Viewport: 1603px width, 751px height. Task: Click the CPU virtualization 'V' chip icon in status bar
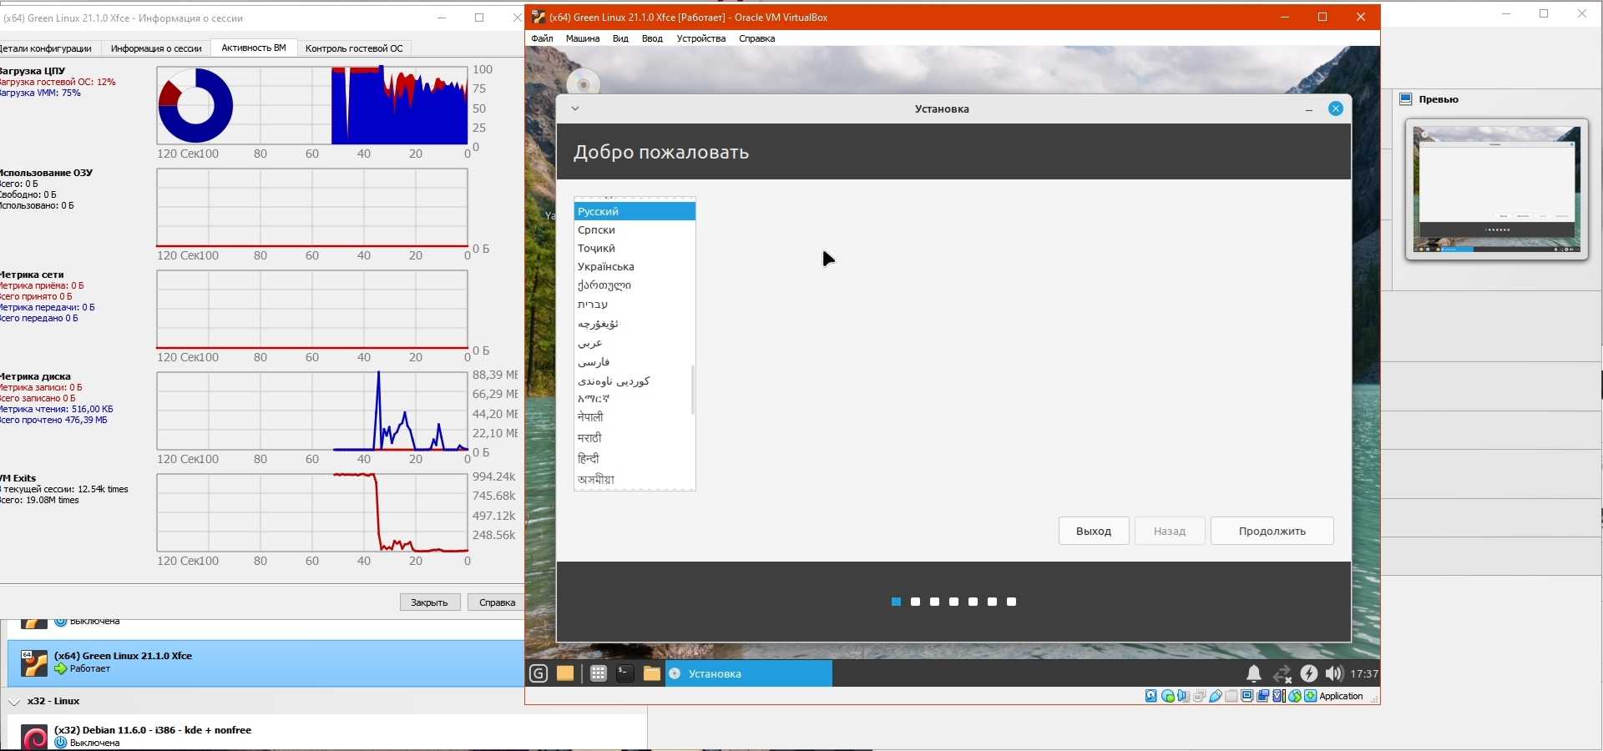1278,696
